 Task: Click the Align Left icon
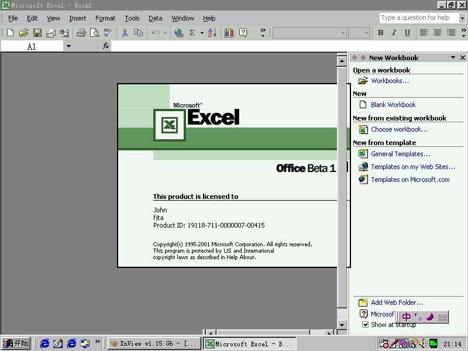coord(424,33)
